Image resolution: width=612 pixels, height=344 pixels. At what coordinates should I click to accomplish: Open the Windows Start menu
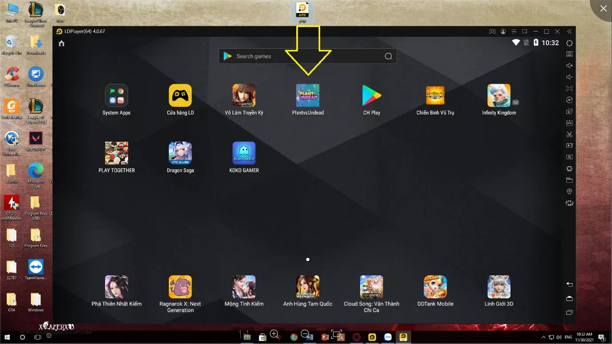tap(8, 337)
